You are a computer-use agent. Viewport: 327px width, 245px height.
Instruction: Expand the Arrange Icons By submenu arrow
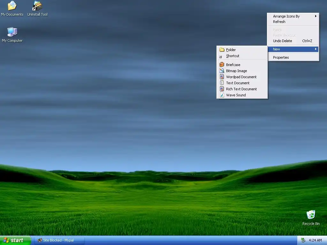pyautogui.click(x=316, y=16)
